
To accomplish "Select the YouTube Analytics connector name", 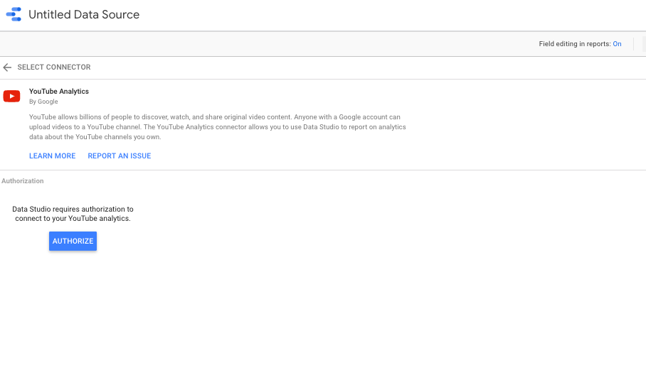I will point(59,92).
